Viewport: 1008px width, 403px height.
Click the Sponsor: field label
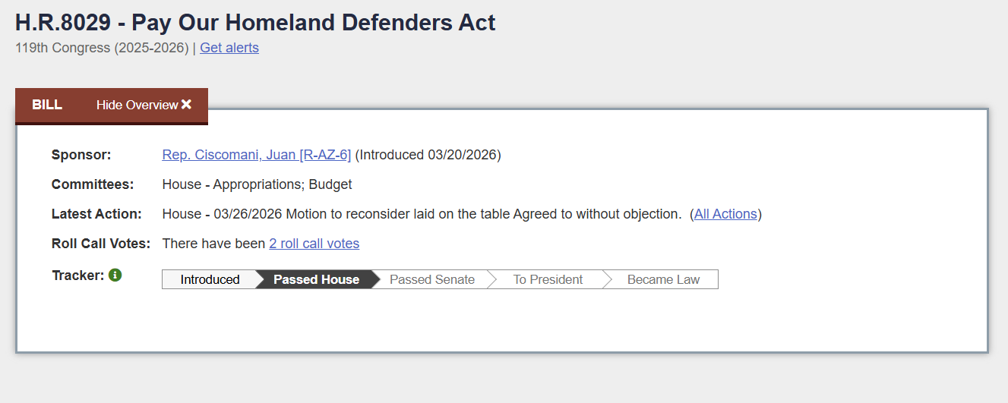point(81,155)
